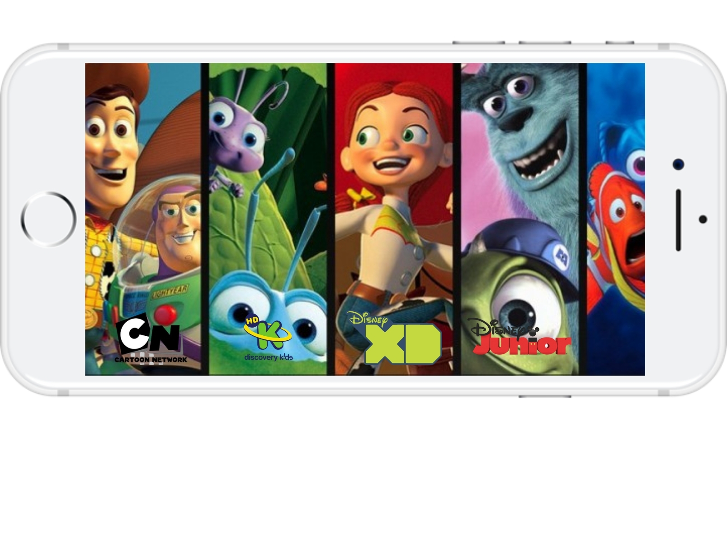The image size is (727, 534).
Task: Open the Jessie cowgirl panel
Action: (394, 219)
